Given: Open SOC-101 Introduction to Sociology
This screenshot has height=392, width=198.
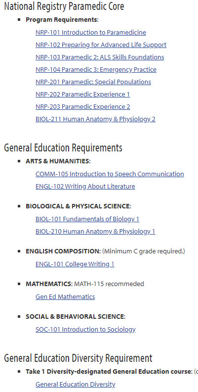Looking at the screenshot, I should coord(85,330).
